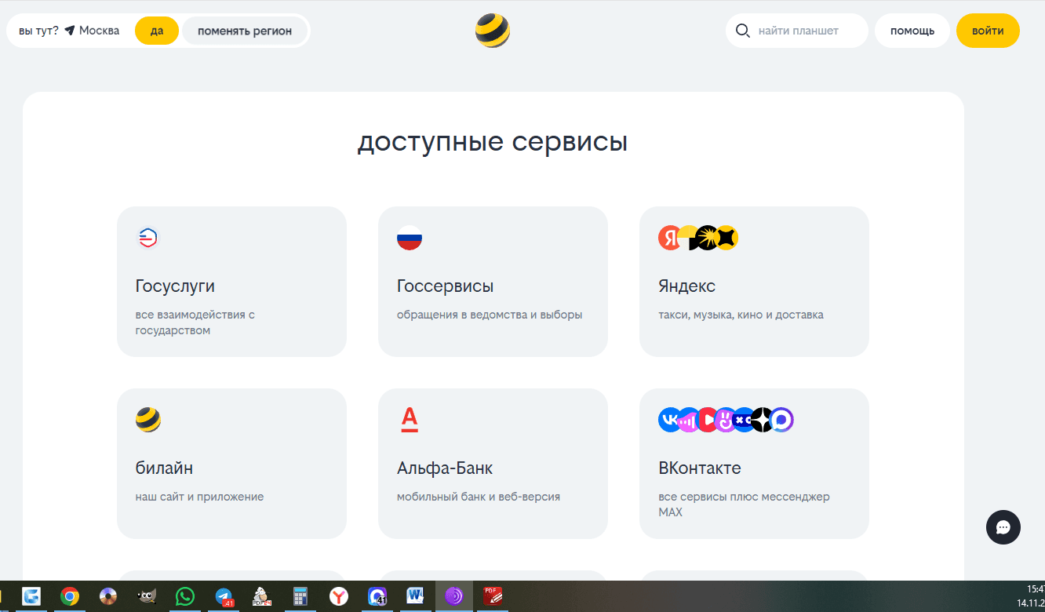Focus the "найти планшет" search field
Viewport: 1045px width, 612px height.
click(x=808, y=31)
